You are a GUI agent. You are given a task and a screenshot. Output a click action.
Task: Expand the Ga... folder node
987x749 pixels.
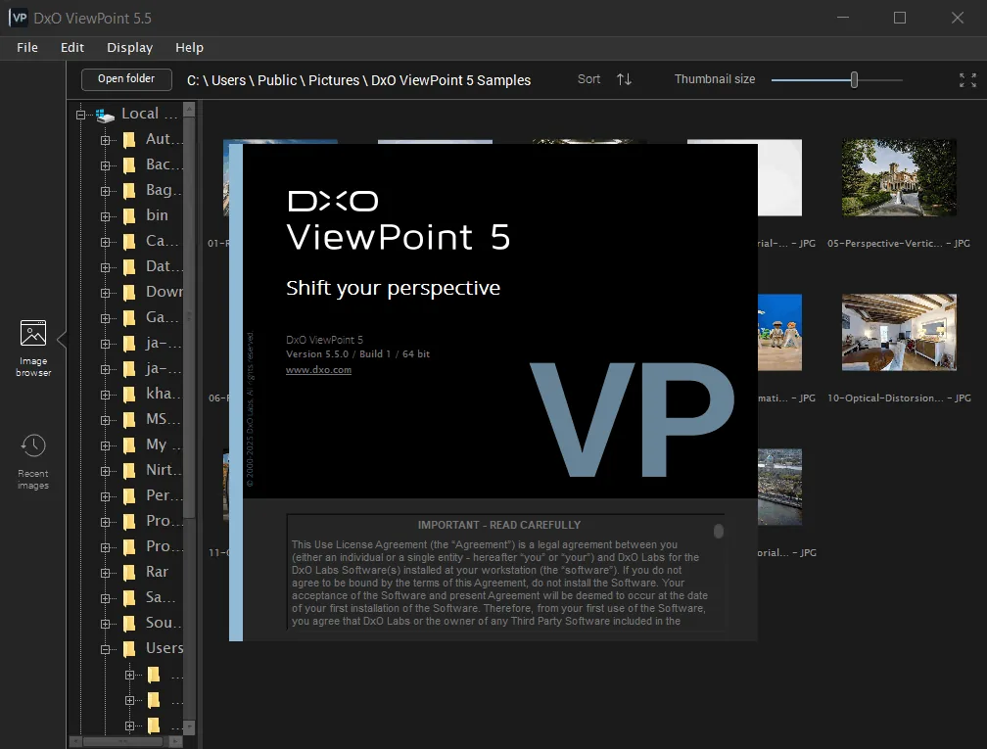[105, 318]
